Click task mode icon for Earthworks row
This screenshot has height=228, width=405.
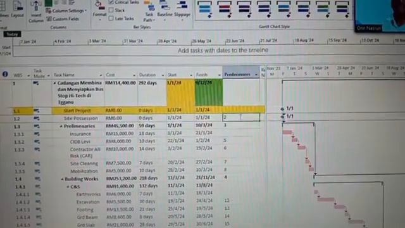[38, 194]
